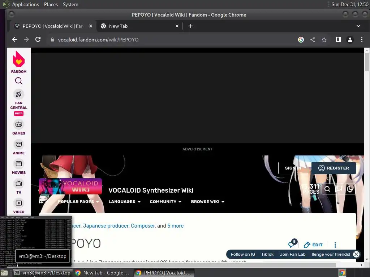Image resolution: width=370 pixels, height=277 pixels.
Task: Open Chrome side panel icon
Action: 338,40
